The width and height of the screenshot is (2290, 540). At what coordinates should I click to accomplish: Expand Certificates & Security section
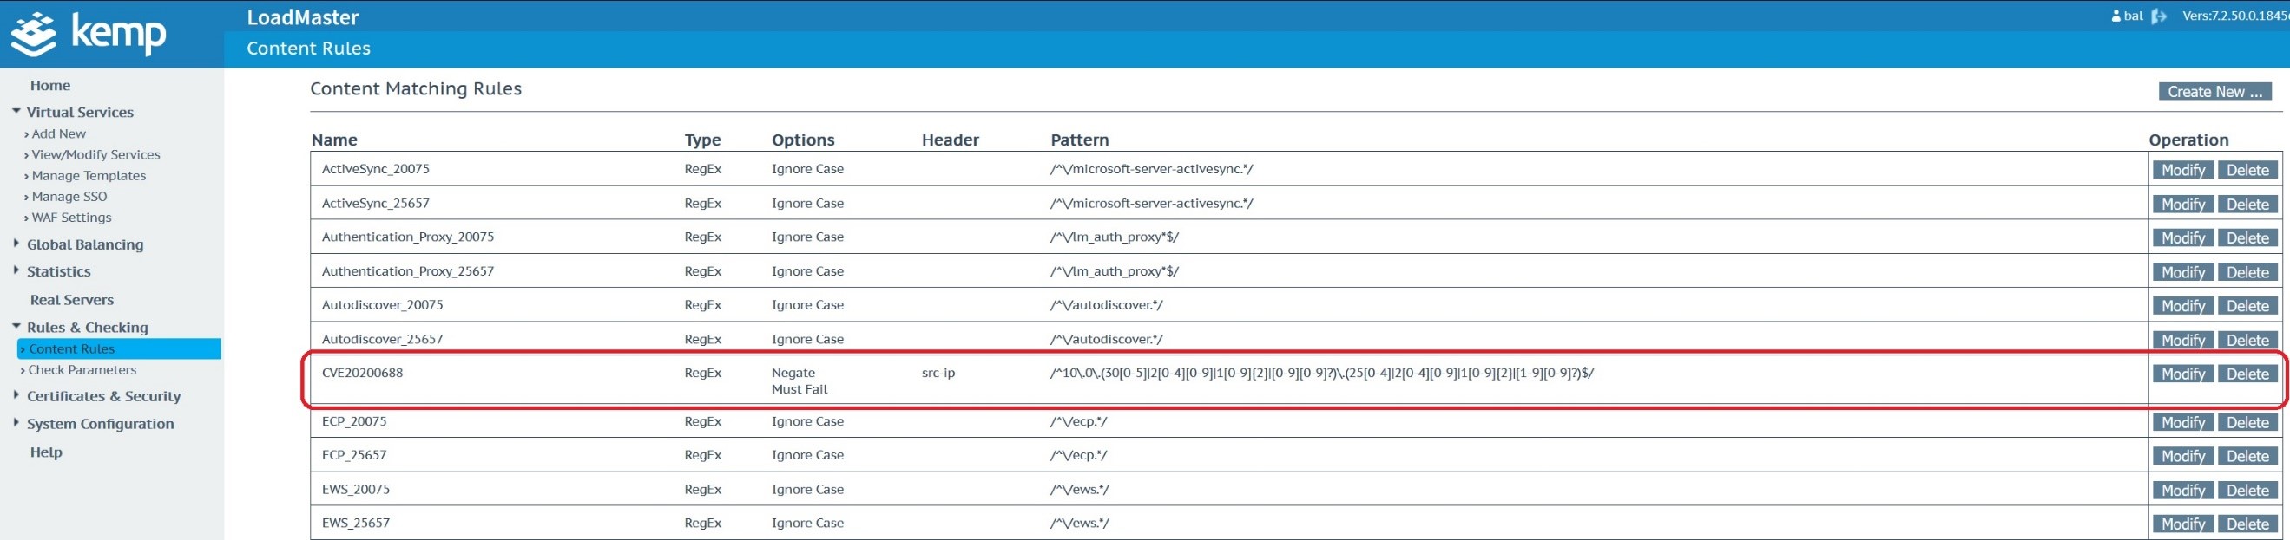pyautogui.click(x=16, y=395)
